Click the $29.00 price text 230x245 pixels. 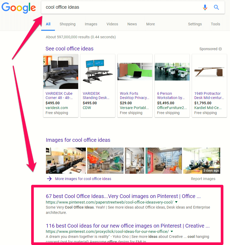[x=126, y=103]
